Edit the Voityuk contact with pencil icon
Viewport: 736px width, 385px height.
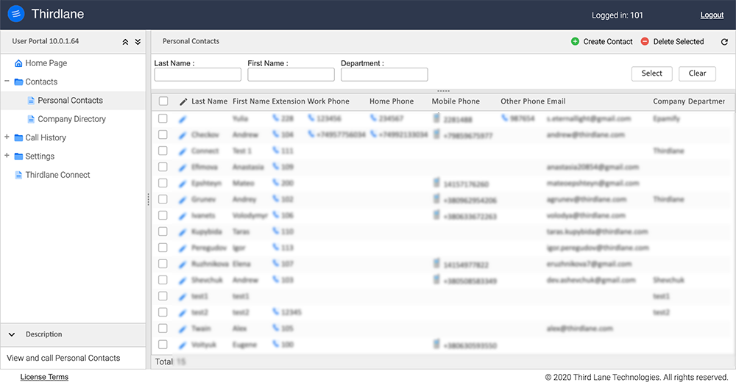tap(183, 345)
